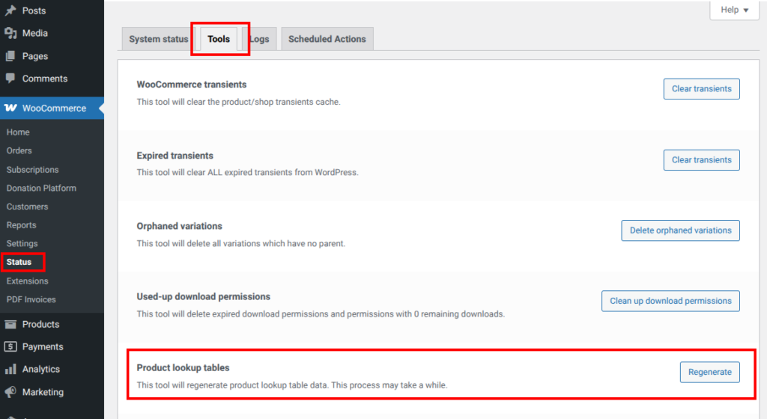Viewport: 767px width, 419px height.
Task: Click the 'Orphaned variations' heading
Action: click(180, 226)
